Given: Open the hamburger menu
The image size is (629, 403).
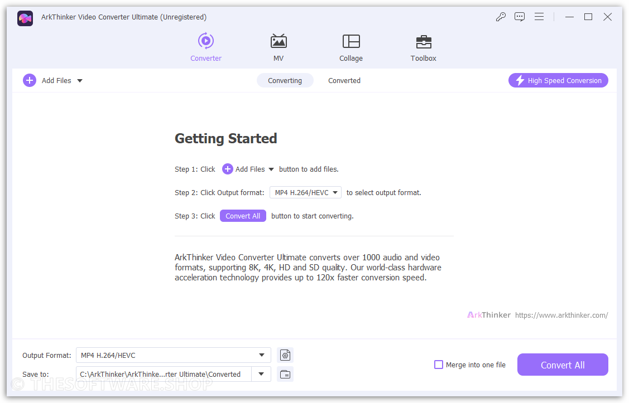Looking at the screenshot, I should click(539, 16).
